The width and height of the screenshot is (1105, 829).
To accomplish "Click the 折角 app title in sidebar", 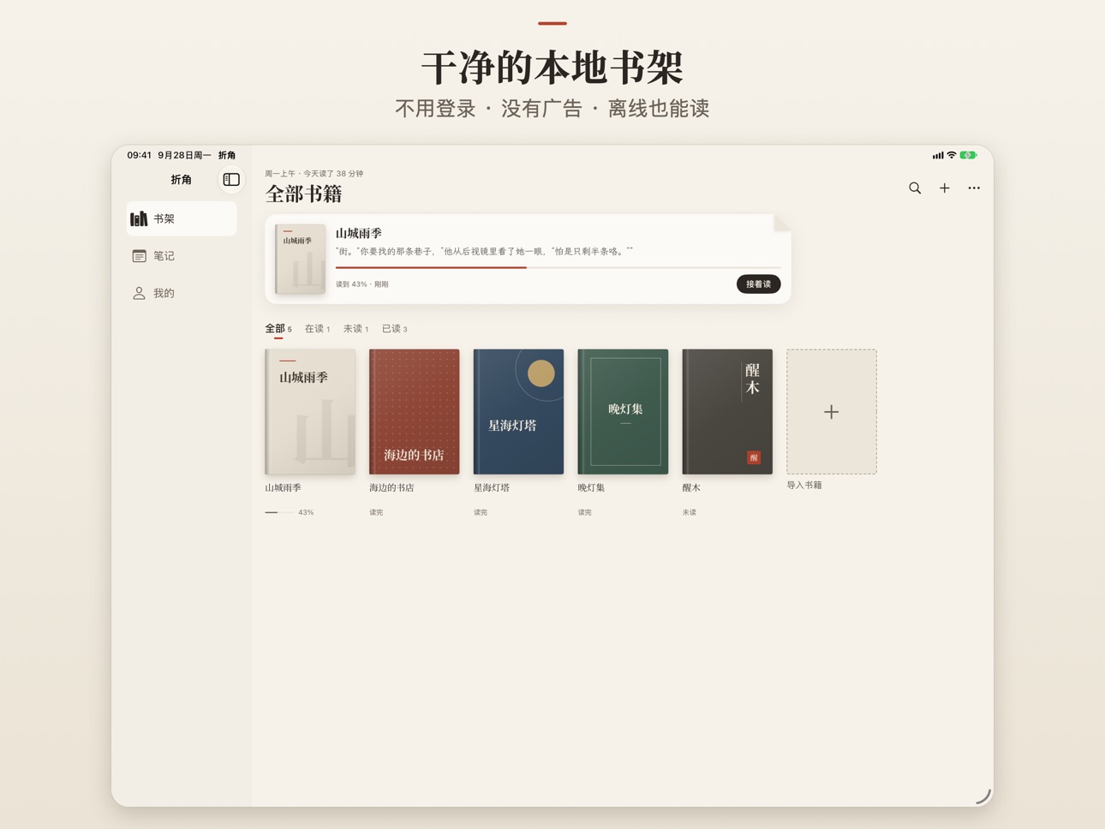I will tap(181, 180).
